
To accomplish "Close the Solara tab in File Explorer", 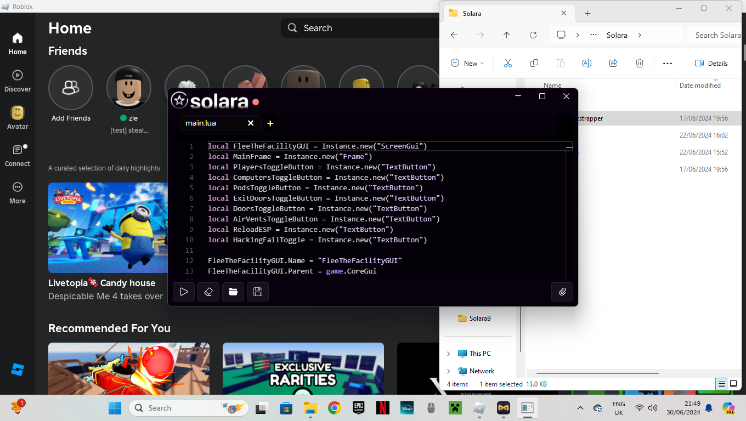I will [564, 13].
